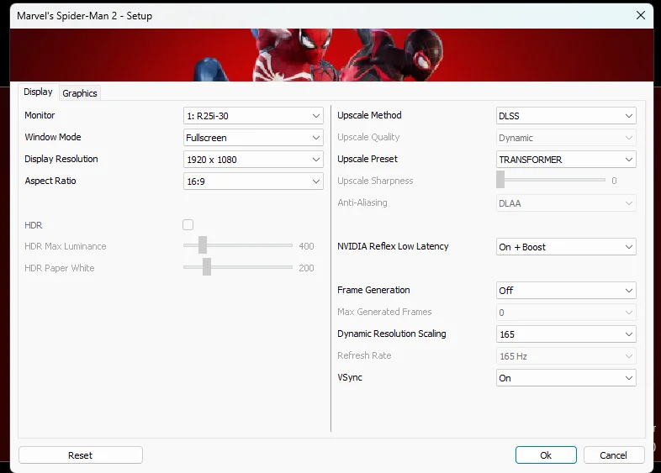The width and height of the screenshot is (661, 473).
Task: Click the NVIDIA Reflex Low Latency label
Action: [393, 246]
